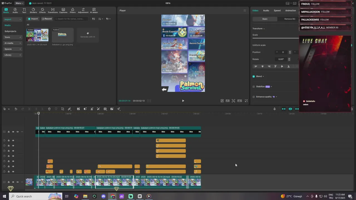Image resolution: width=356 pixels, height=200 pixels.
Task: Click the media search field
Action: tap(71, 19)
